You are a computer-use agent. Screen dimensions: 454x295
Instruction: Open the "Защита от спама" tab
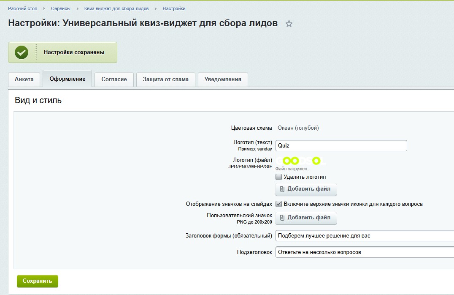(x=166, y=79)
